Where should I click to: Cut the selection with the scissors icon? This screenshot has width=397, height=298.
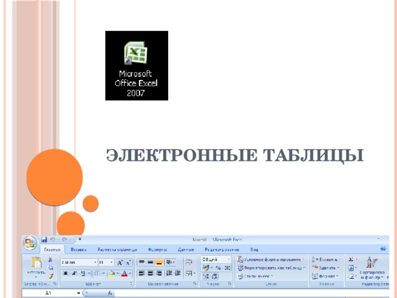coord(50,260)
